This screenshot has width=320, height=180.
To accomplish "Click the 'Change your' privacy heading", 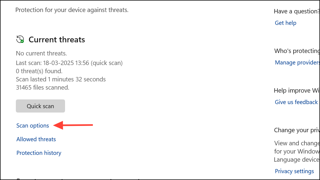I will (x=297, y=130).
